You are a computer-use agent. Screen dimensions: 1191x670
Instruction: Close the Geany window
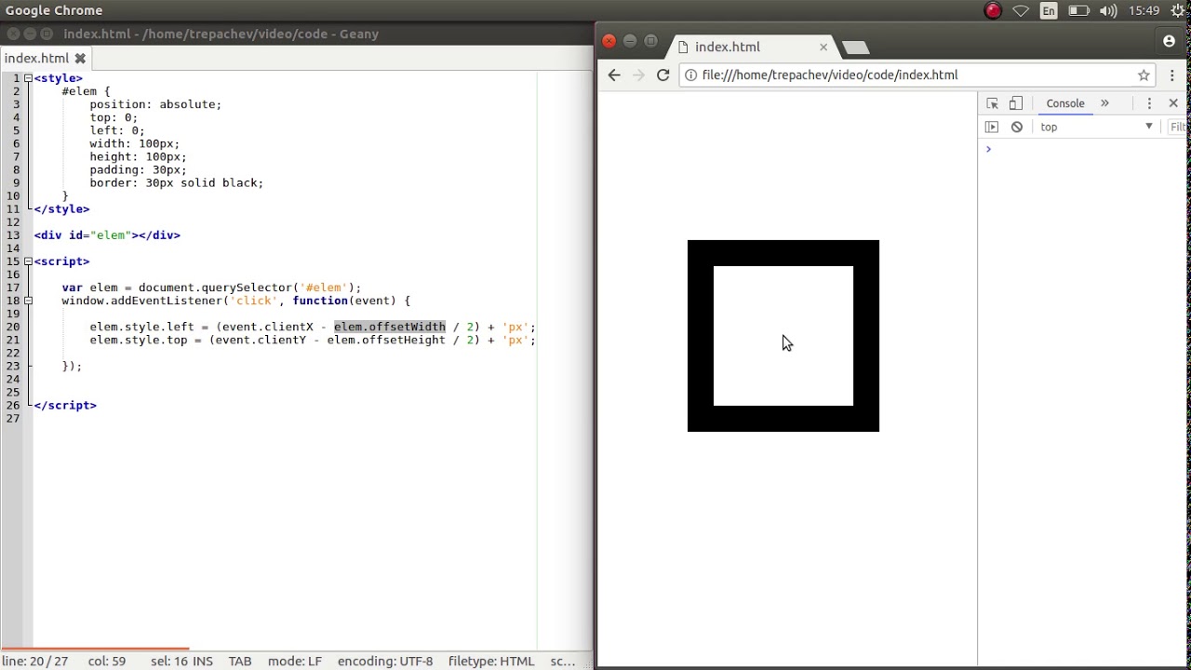(x=12, y=34)
